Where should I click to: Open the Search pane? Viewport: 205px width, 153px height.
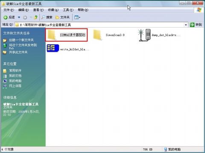[47, 17]
